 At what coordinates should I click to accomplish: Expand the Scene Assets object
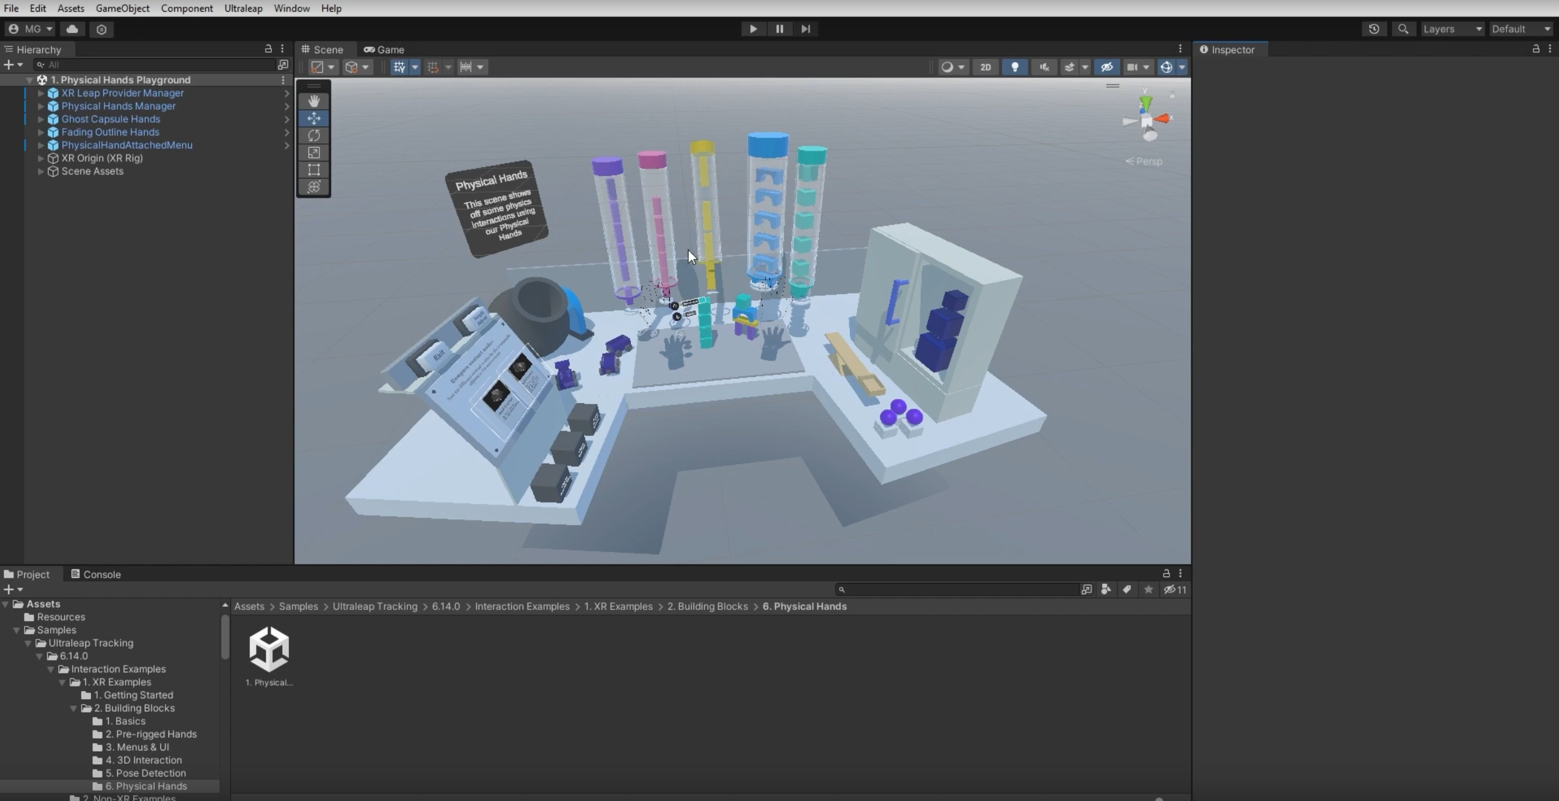[x=41, y=171]
